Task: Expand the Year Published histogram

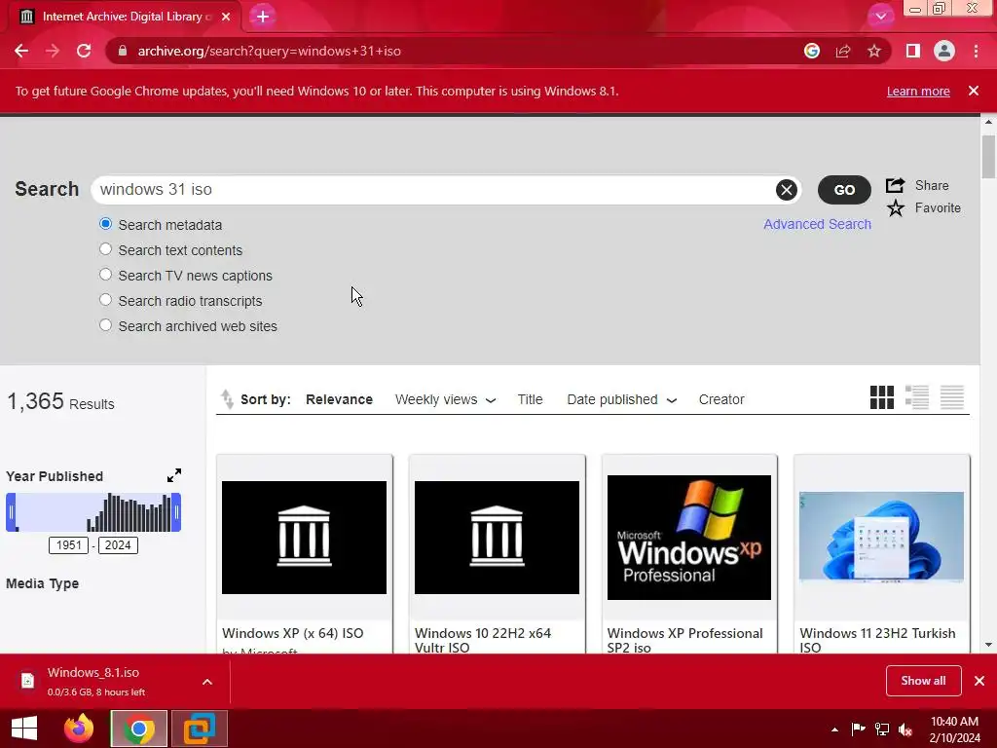Action: (174, 475)
